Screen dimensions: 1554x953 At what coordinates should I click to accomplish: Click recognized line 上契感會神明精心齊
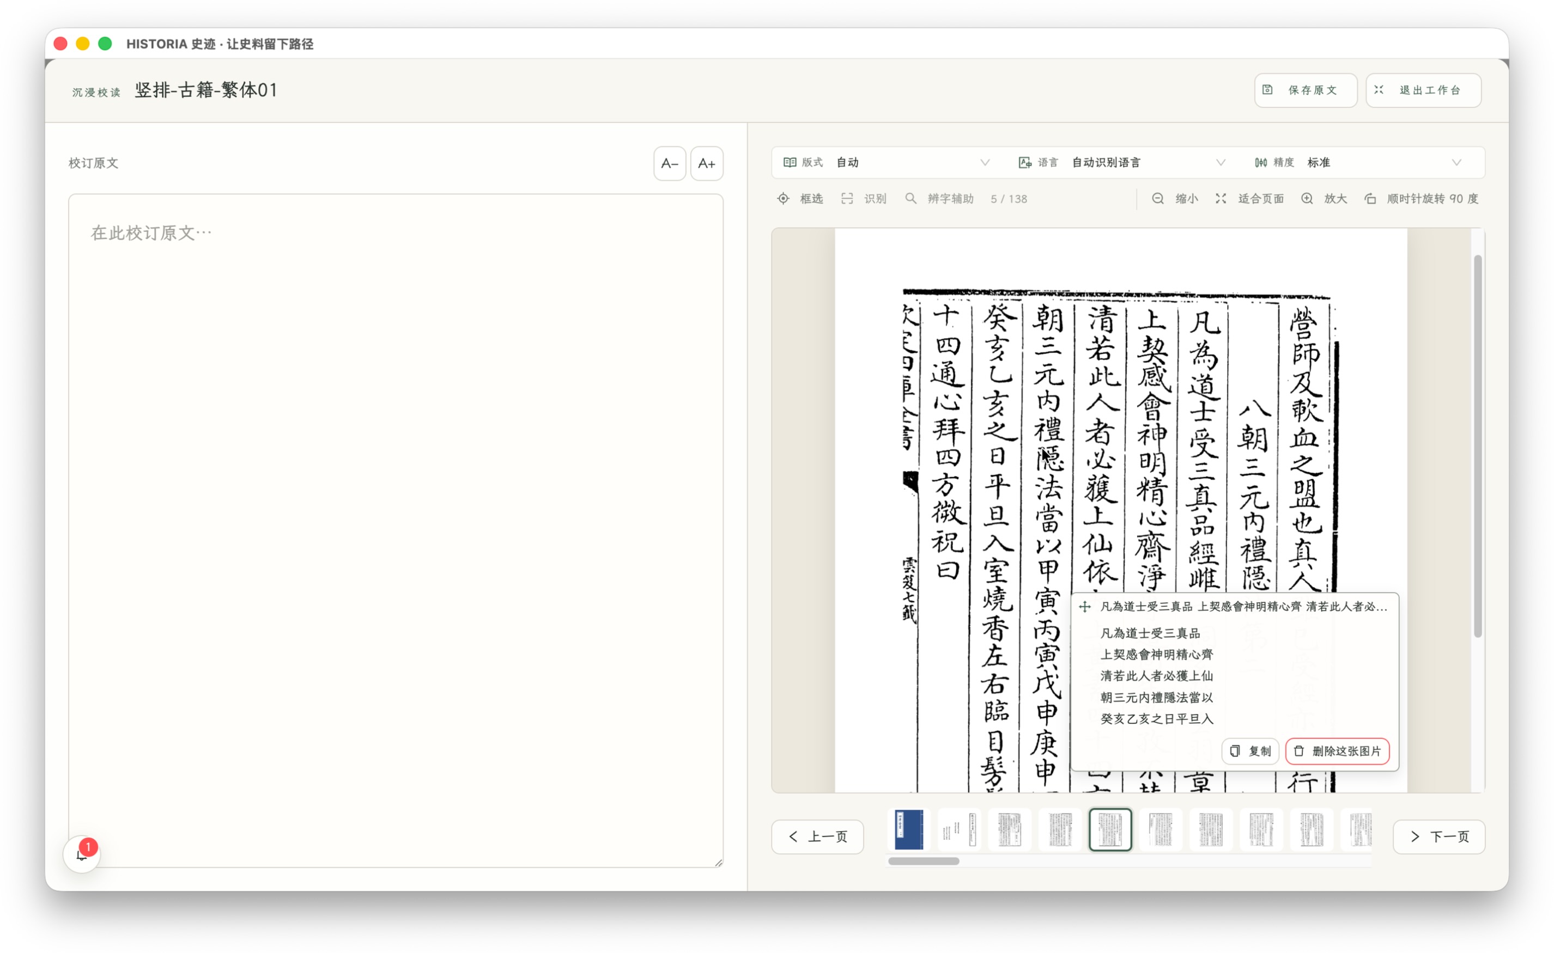1157,654
